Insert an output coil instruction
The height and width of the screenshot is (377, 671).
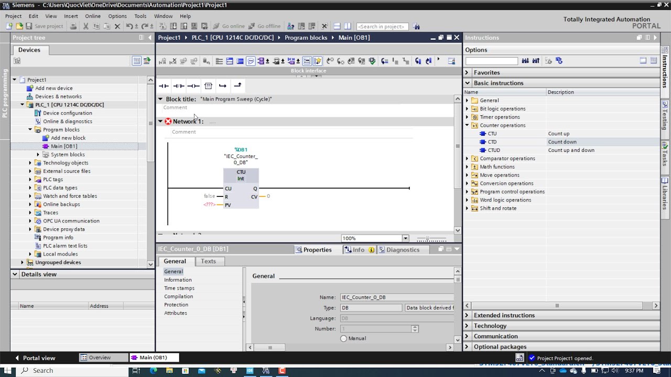coord(193,86)
